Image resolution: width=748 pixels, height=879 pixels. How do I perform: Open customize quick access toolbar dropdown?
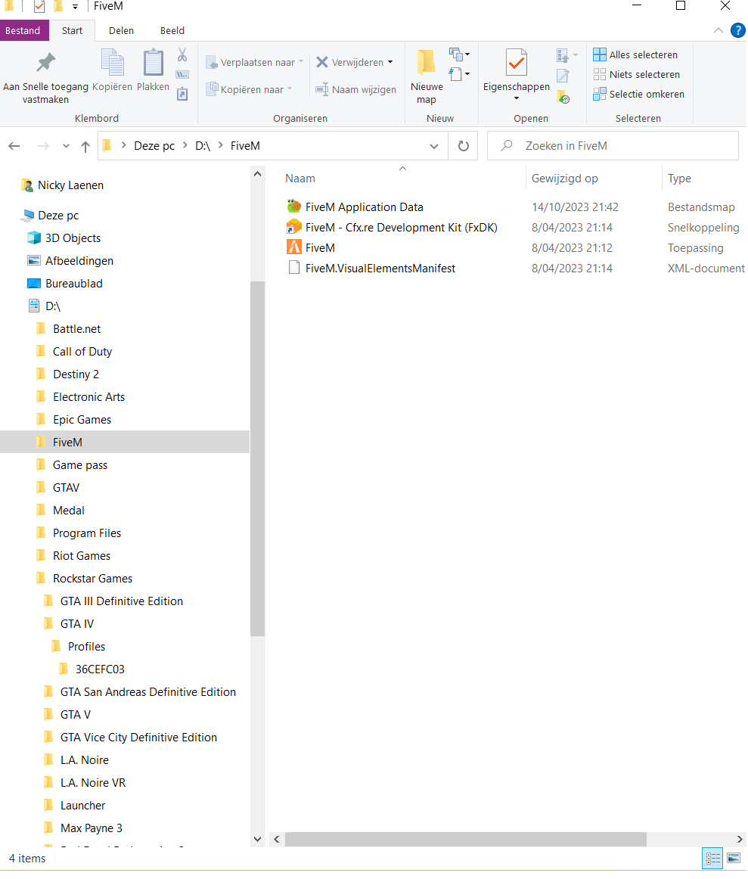(x=75, y=8)
